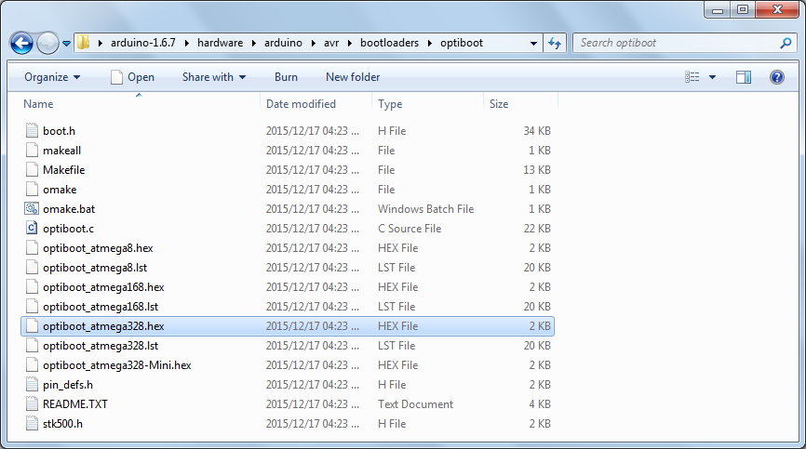Screen dimensions: 806x449
Task: Open the Organize dropdown menu
Action: [52, 77]
